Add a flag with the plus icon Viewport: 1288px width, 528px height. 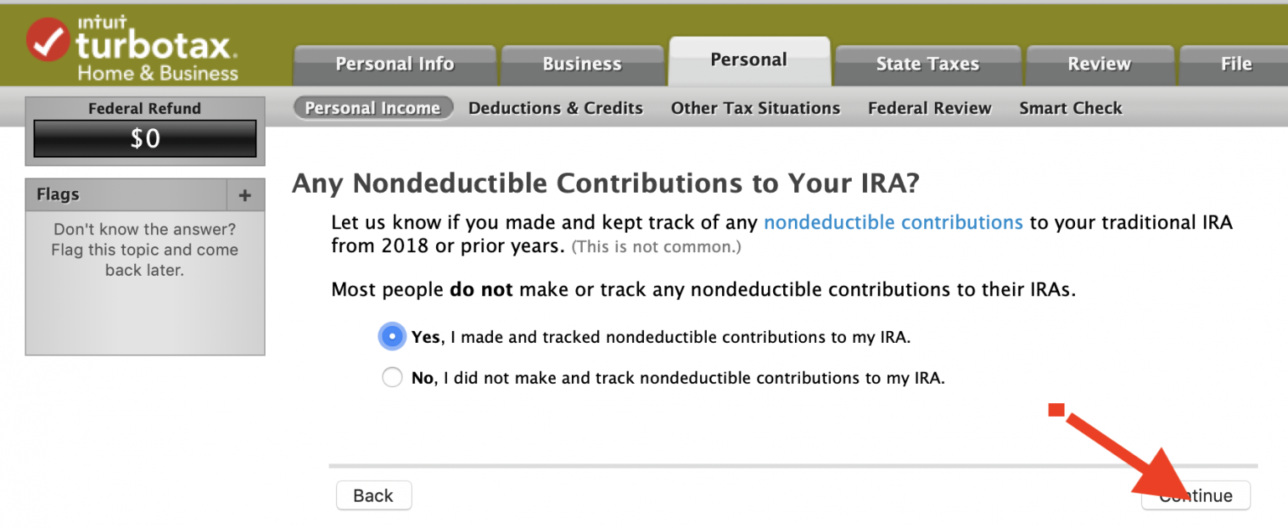point(245,195)
